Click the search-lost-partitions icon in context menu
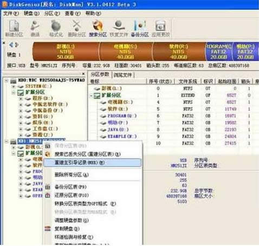The width and height of the screenshot is (259, 246). pos(48,154)
